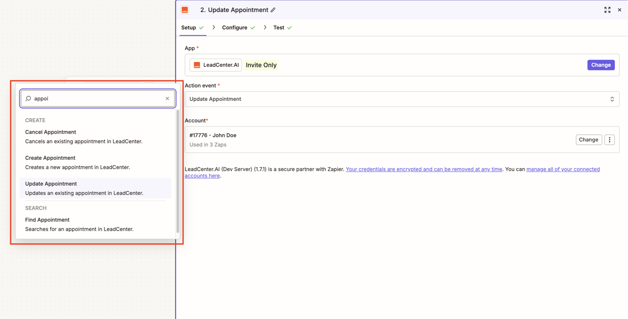Click the SEARCH section heading
Image resolution: width=628 pixels, height=319 pixels.
(36, 208)
